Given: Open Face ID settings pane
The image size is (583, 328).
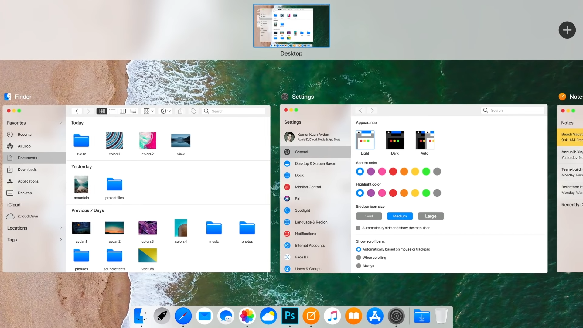Looking at the screenshot, I should click(315, 257).
